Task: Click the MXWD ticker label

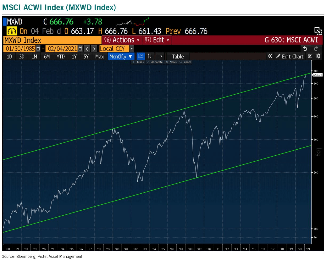Action: (x=15, y=22)
